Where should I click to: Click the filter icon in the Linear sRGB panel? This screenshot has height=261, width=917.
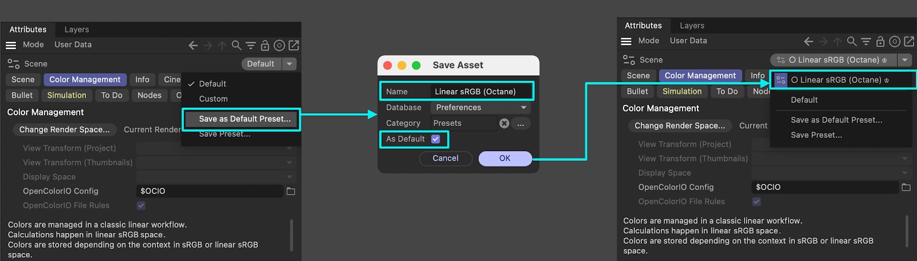point(866,41)
